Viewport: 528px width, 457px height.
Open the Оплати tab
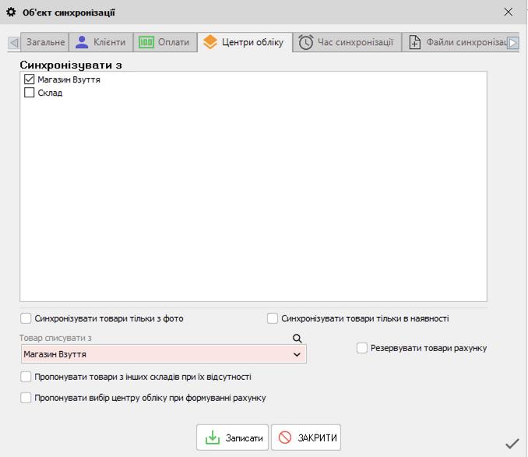coord(164,42)
